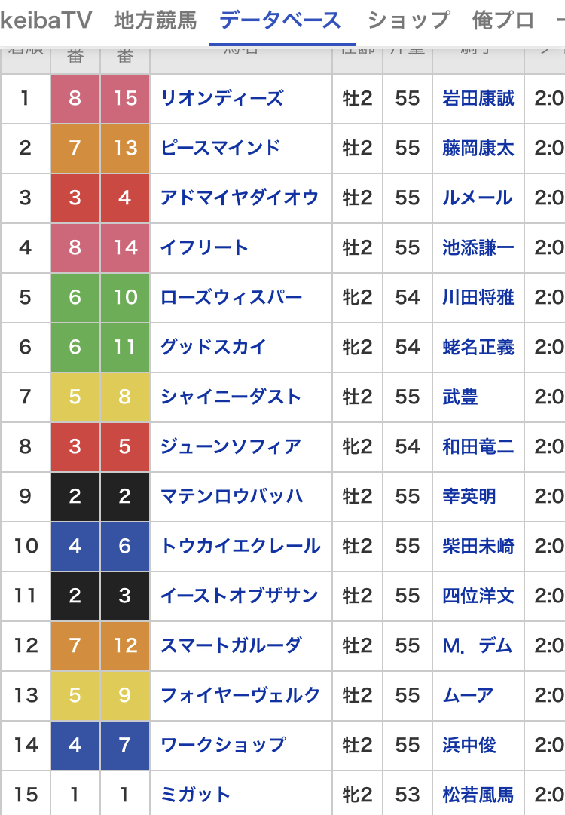Open jockey link ルメール
This screenshot has height=815, width=565.
click(478, 198)
